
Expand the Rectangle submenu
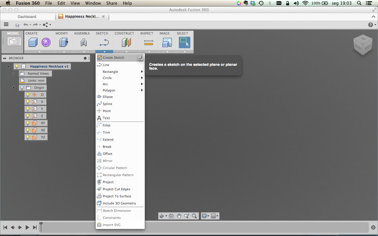120,72
